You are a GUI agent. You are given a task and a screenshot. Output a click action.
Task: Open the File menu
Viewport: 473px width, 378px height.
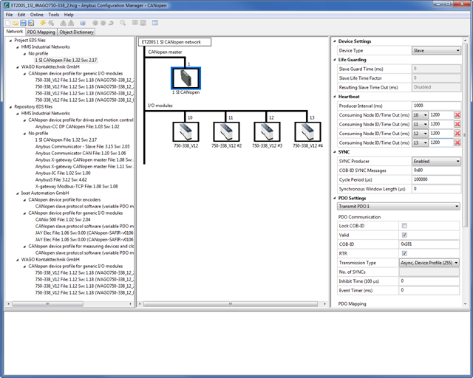tap(9, 15)
